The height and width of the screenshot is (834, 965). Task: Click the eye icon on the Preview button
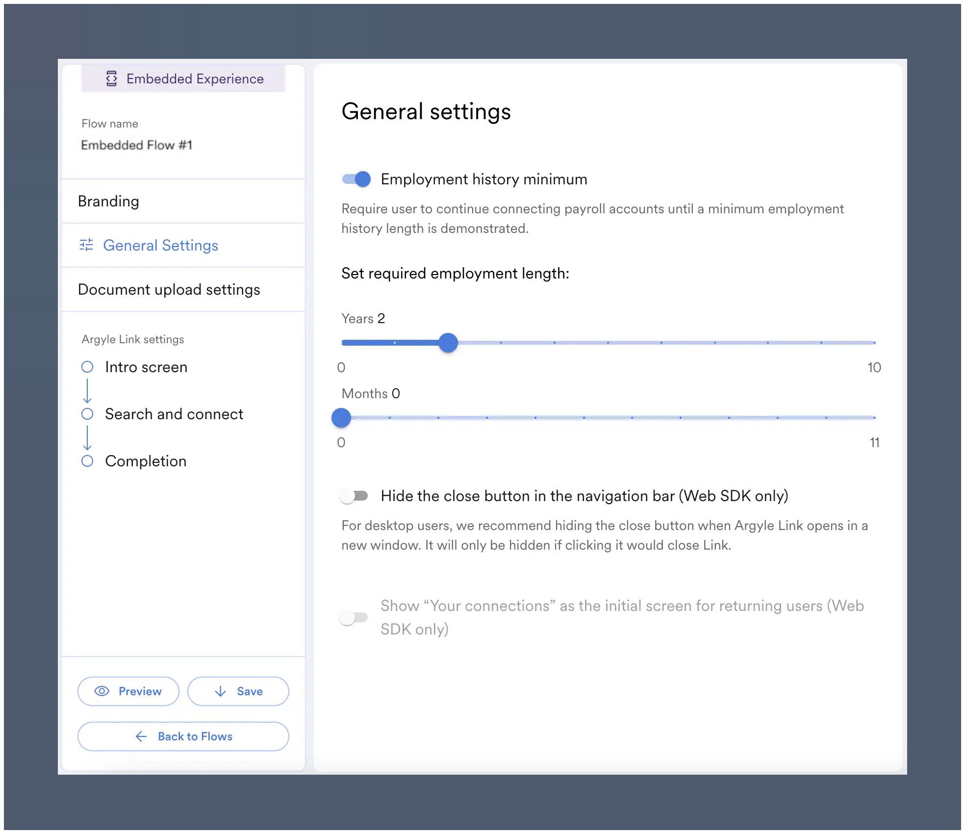(x=102, y=691)
